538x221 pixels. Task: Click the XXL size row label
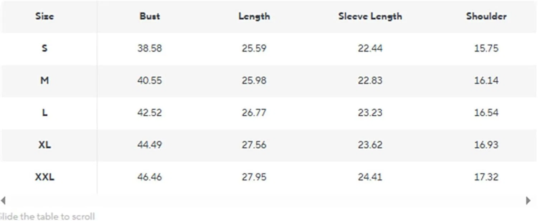(x=44, y=177)
